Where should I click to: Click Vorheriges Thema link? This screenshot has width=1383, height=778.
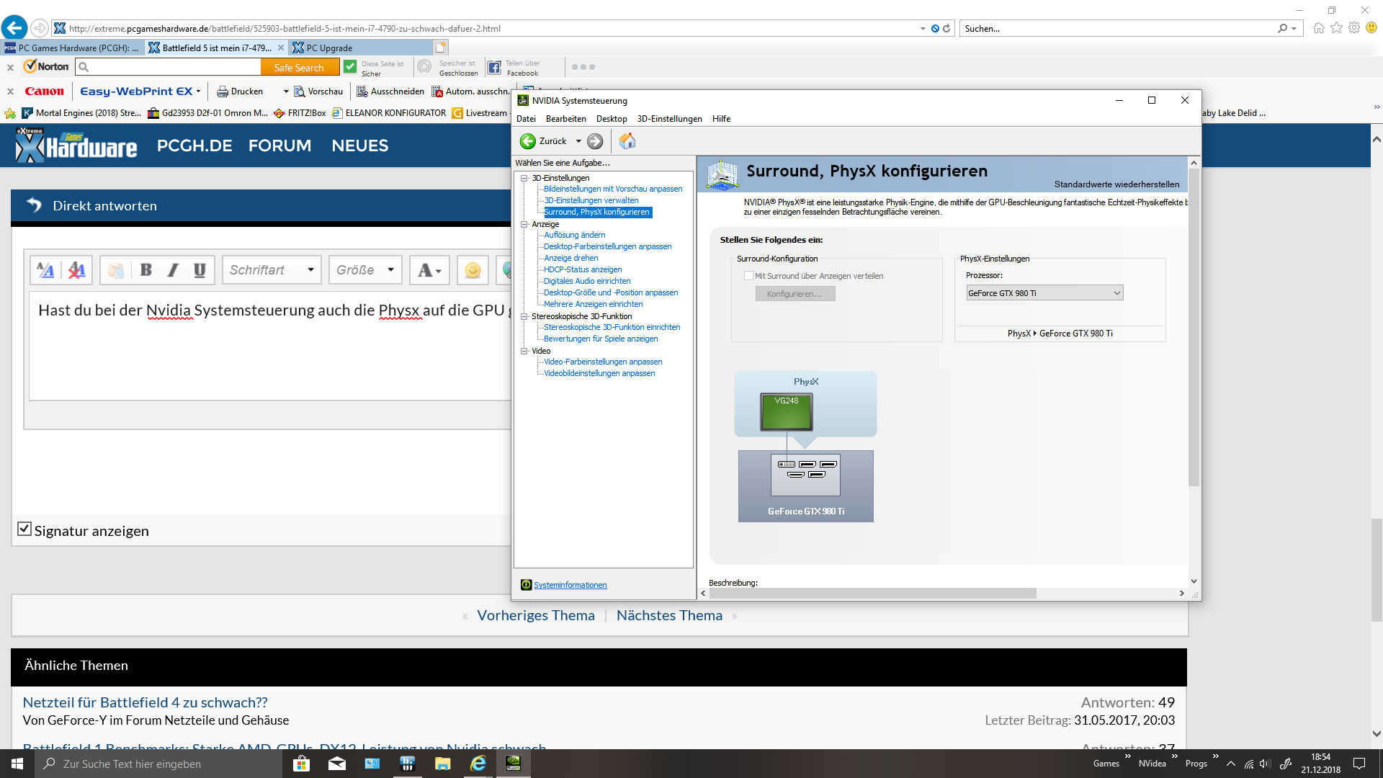536,616
